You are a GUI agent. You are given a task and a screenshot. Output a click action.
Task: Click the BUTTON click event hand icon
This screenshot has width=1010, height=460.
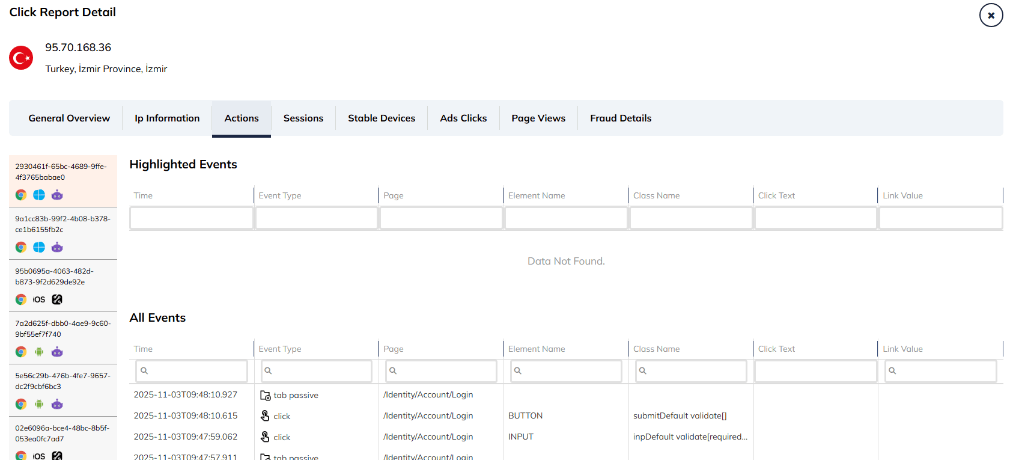[265, 416]
